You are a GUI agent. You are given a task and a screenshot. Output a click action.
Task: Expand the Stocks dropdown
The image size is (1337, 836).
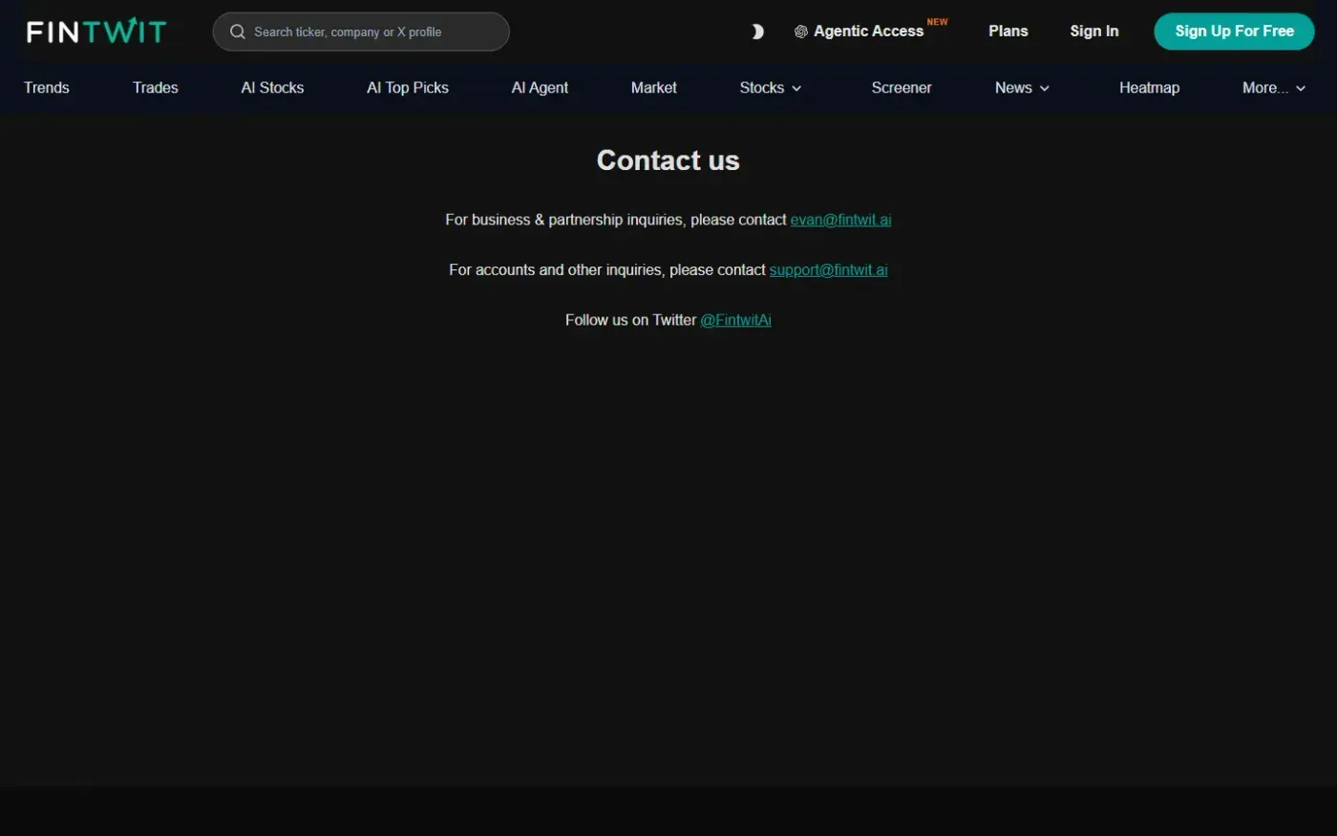(x=771, y=87)
